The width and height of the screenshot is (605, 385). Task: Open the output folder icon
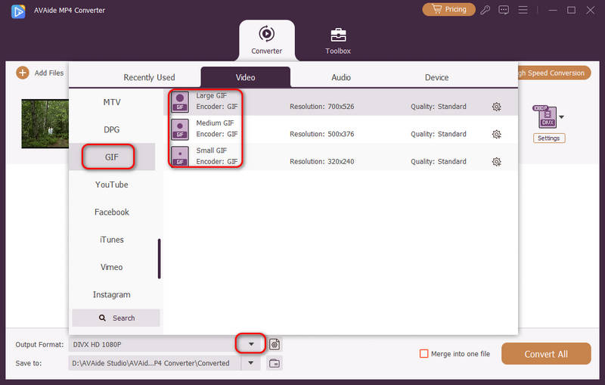click(x=275, y=363)
